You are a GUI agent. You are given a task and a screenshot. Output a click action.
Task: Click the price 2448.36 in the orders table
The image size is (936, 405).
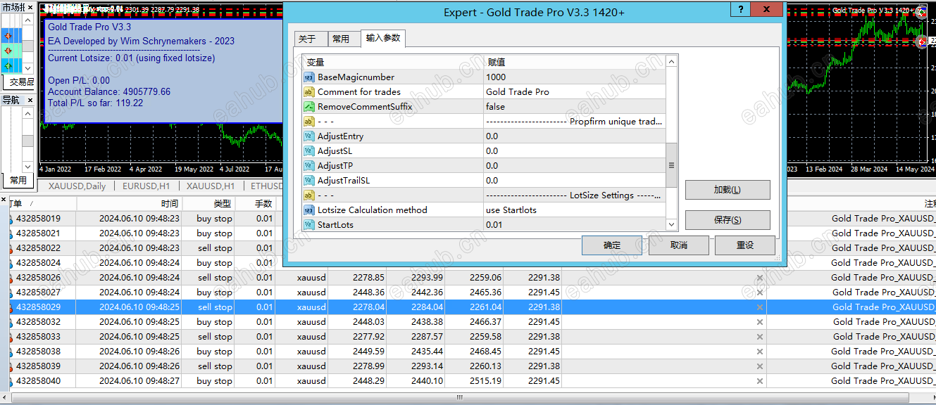point(370,292)
